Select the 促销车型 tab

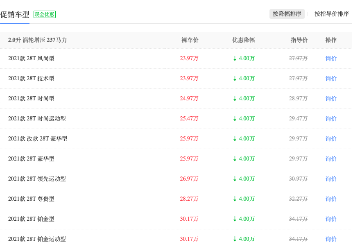pyautogui.click(x=15, y=14)
